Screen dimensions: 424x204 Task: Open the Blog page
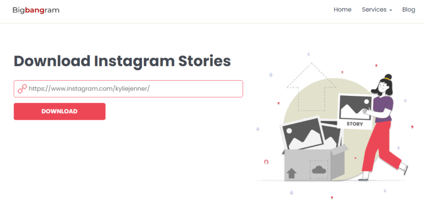pos(408,10)
